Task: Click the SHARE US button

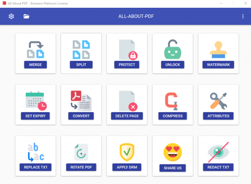Action: [173, 168]
